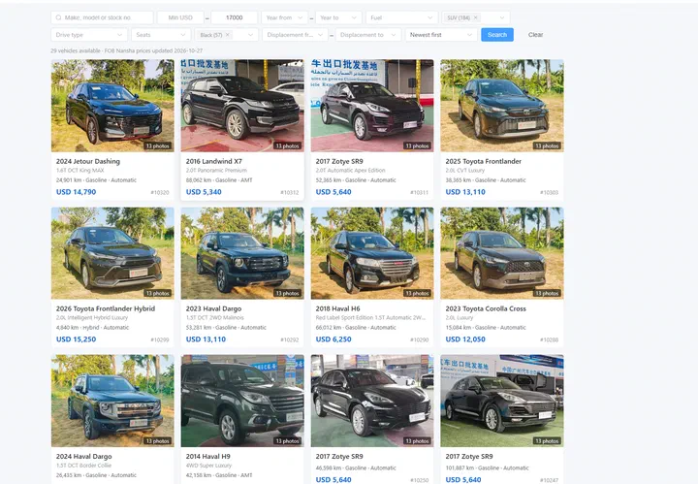Open the body type dropdown arrow next to SUV
Viewport: 698px width, 484px height.
click(x=502, y=17)
